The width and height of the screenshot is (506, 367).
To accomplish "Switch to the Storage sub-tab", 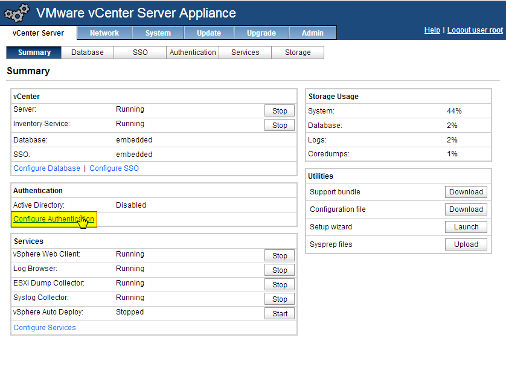I will [x=298, y=53].
